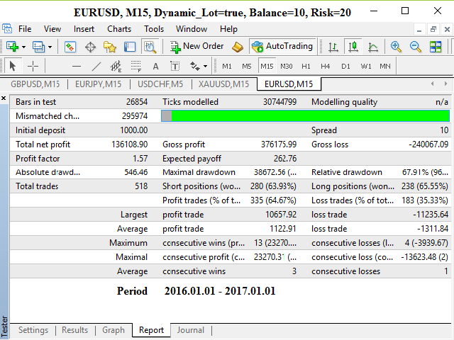Switch to GBPUSD,M15 chart tab
454x340 pixels.
(35, 84)
